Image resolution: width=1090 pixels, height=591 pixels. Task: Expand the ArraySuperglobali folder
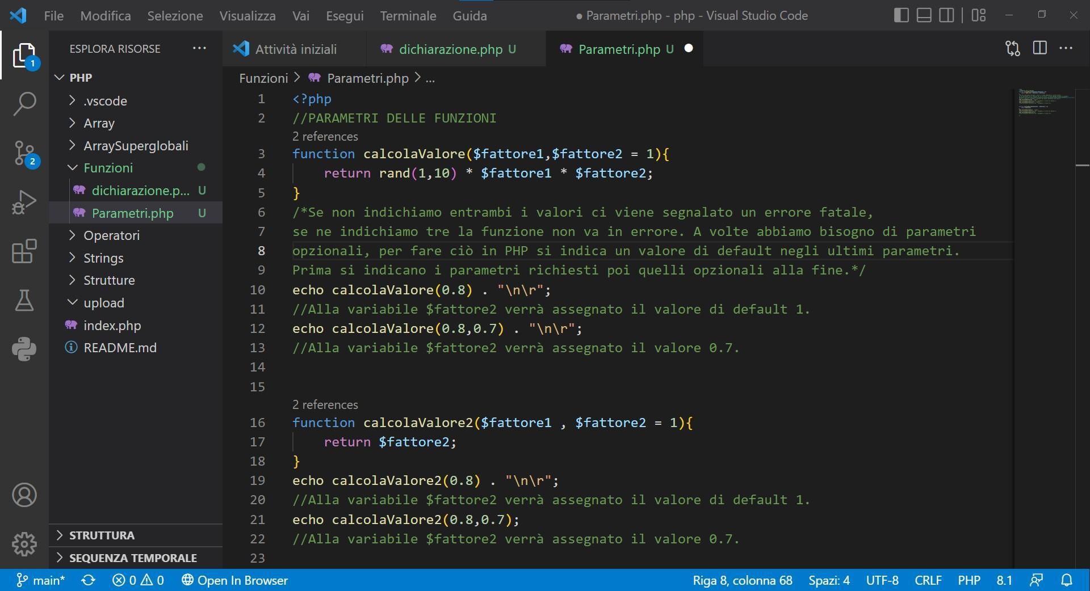click(x=136, y=146)
